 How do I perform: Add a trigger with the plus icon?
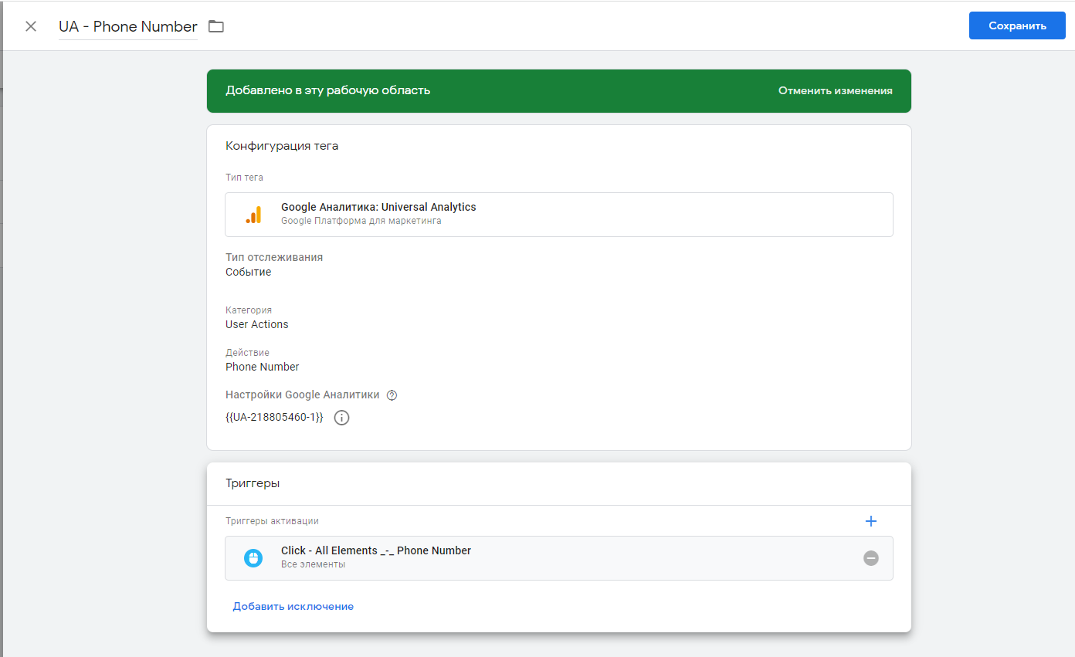[x=871, y=521]
